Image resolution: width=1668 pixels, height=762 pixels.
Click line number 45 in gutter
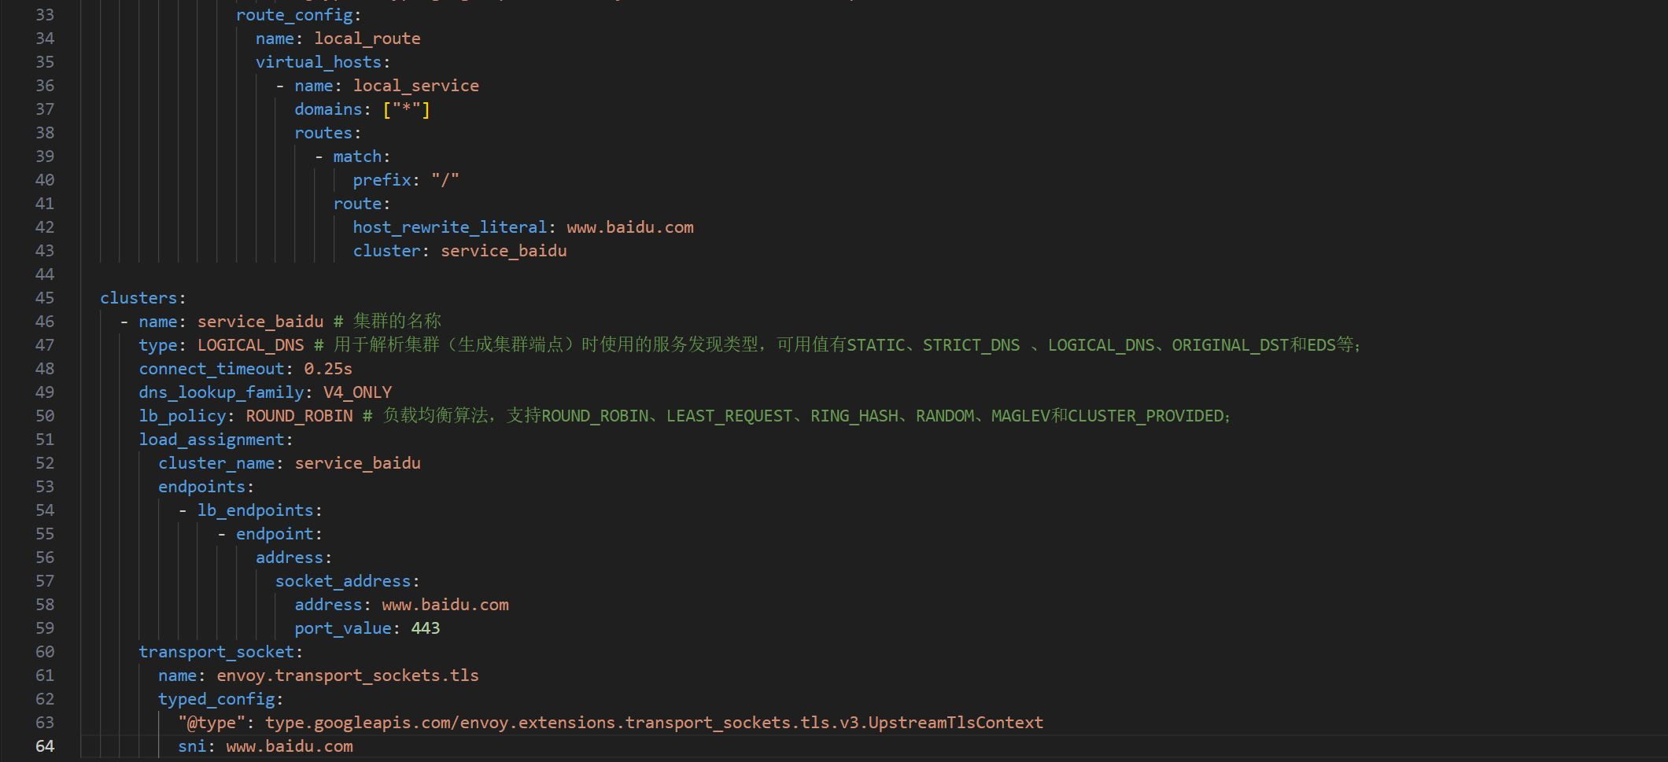(45, 298)
